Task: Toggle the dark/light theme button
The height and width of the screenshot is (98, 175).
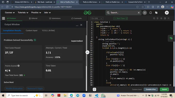Action: coord(145,13)
